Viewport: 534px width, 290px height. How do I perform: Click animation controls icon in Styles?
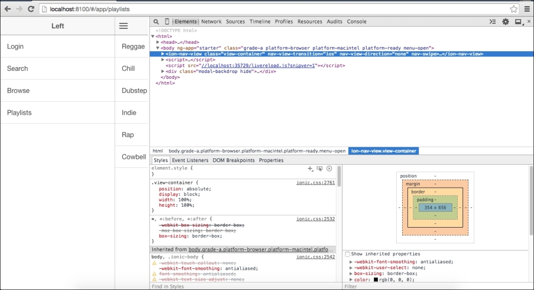click(329, 168)
